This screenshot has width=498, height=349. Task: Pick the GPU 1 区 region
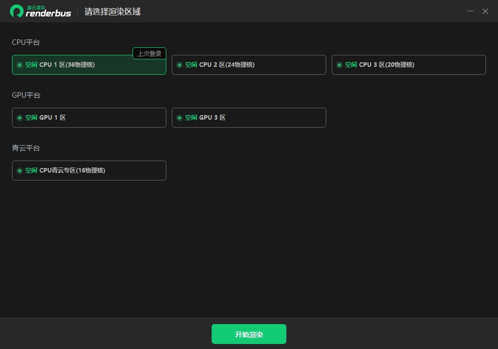coord(89,118)
